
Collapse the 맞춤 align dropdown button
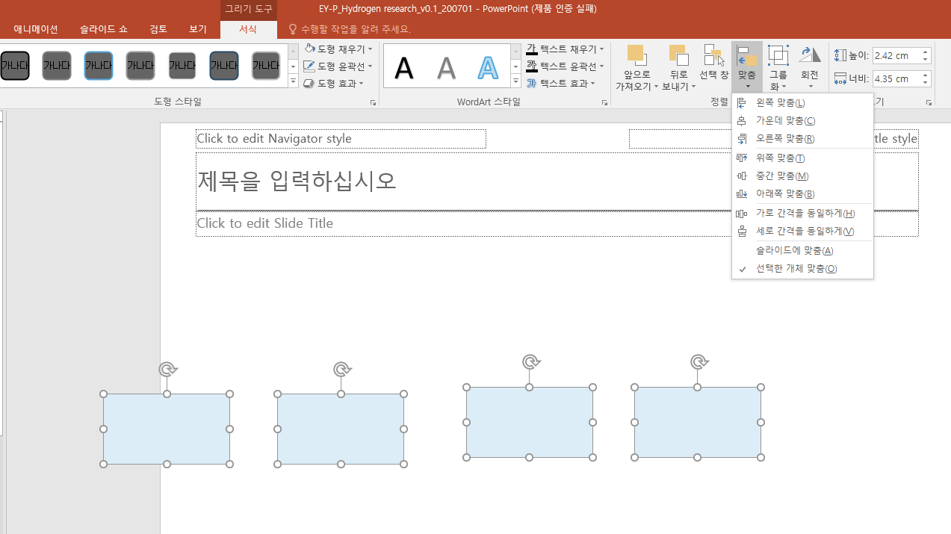(747, 66)
